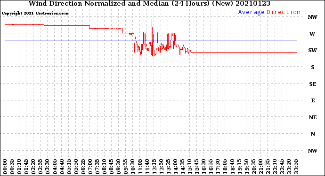Click the 17:30 time axis label
The height and width of the screenshot is (176, 325).
pos(218,167)
